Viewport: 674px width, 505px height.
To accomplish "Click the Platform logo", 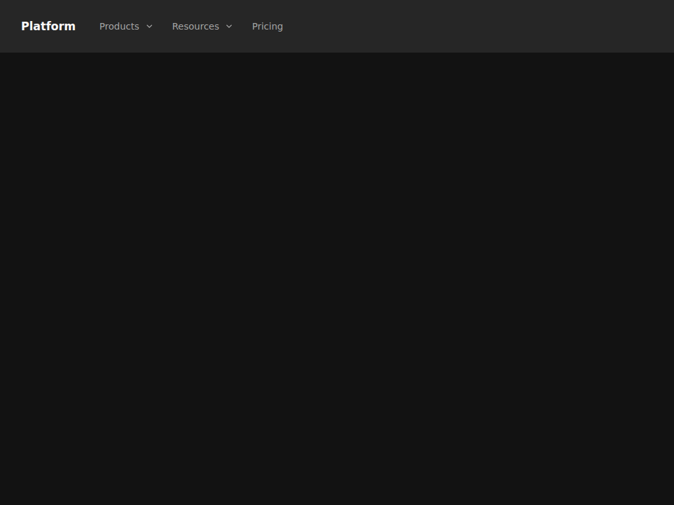I will tap(48, 26).
